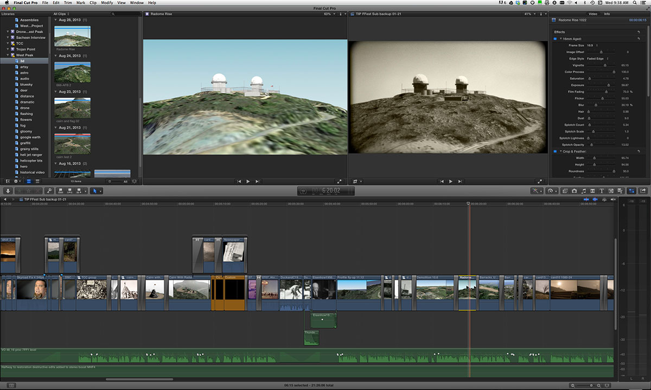Open the Trim menu
The image size is (651, 390).
tap(68, 3)
